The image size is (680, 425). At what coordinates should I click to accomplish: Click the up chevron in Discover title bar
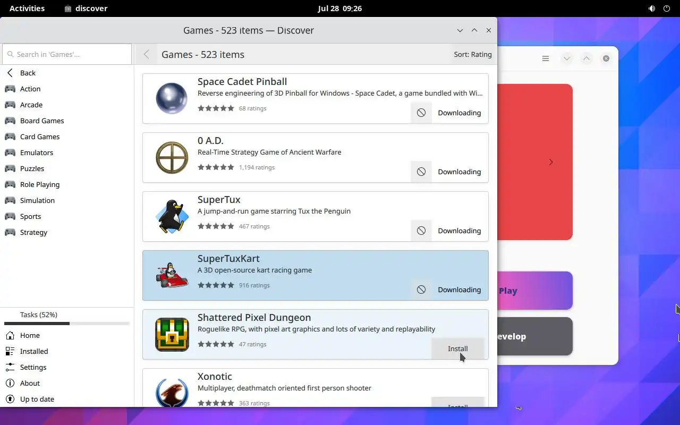click(474, 30)
